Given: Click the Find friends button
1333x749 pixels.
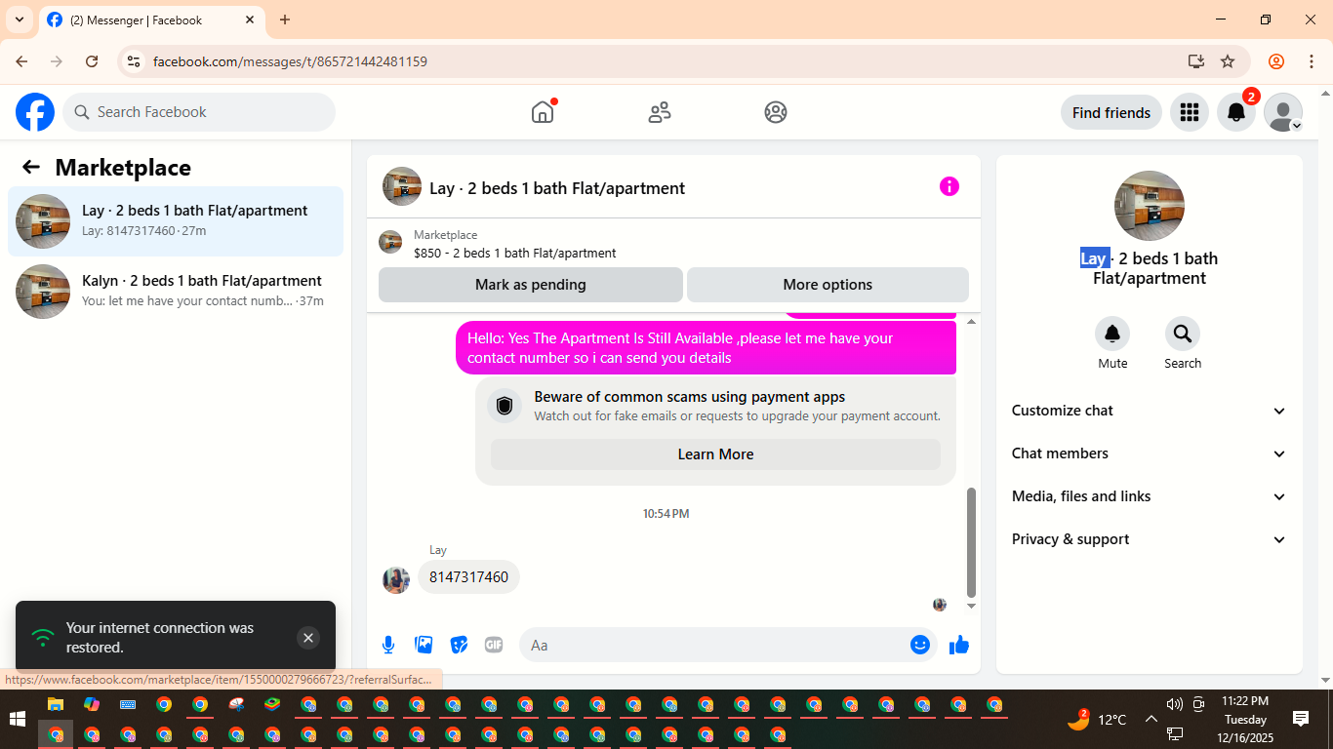Looking at the screenshot, I should [x=1111, y=112].
